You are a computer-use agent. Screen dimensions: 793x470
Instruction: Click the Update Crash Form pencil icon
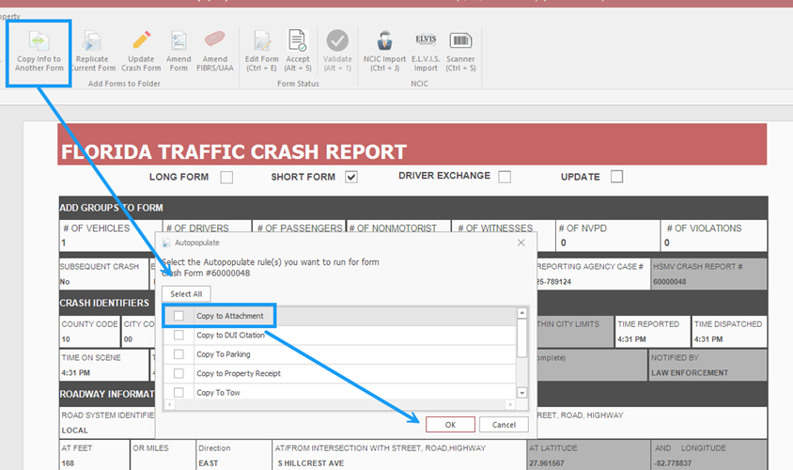pos(141,40)
